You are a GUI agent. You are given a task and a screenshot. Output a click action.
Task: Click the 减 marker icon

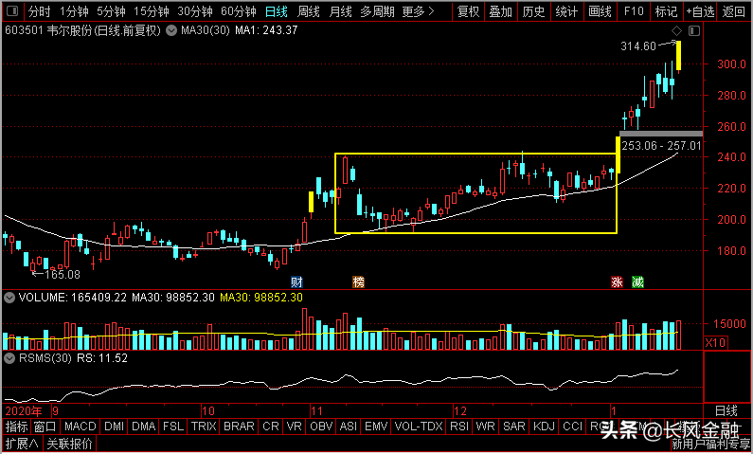click(637, 282)
